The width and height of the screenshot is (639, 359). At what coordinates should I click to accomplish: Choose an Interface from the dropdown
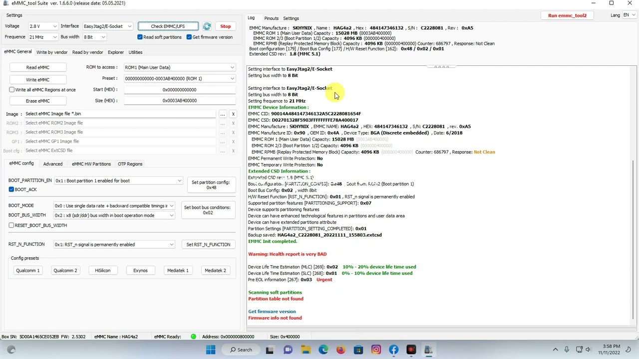[107, 26]
